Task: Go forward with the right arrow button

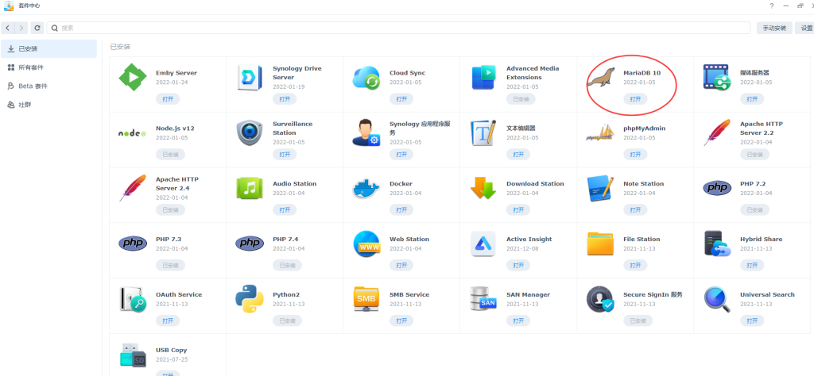Action: [x=21, y=28]
